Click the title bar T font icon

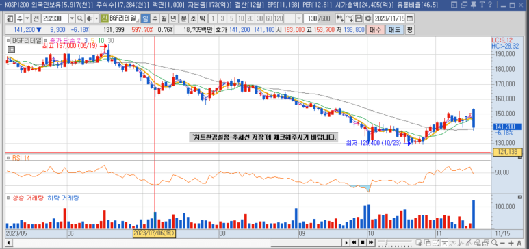(482, 4)
